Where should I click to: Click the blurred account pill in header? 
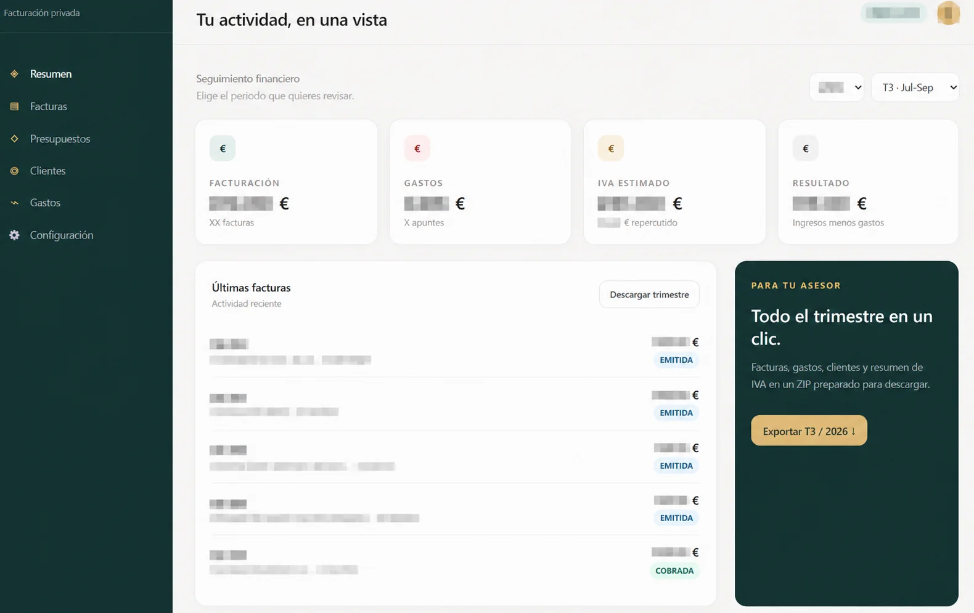[893, 13]
